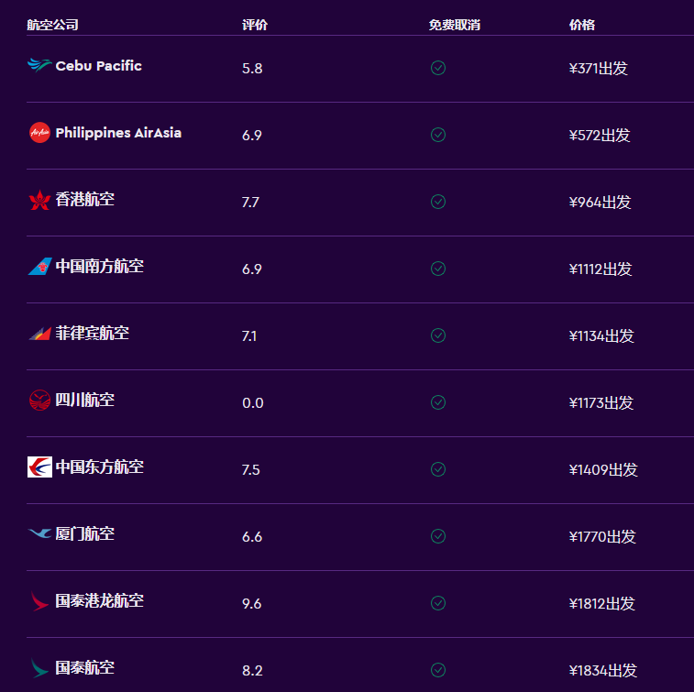This screenshot has height=692, width=694.
Task: Click the 菲律宾航空 logo icon
Action: tap(39, 334)
